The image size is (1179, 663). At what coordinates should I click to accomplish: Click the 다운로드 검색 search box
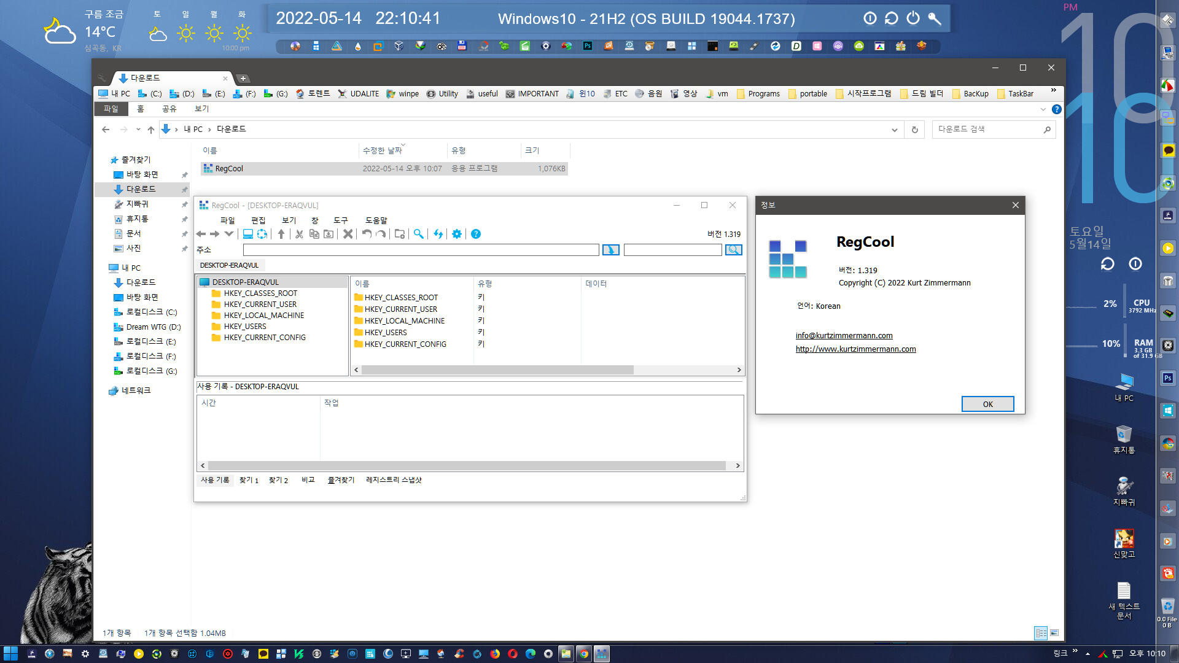tap(993, 130)
